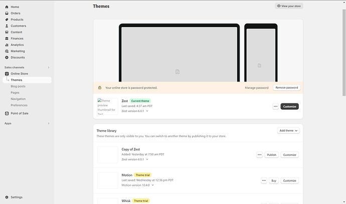This screenshot has width=346, height=204.
Task: Click the Point of Sale icon
Action: coord(7,114)
